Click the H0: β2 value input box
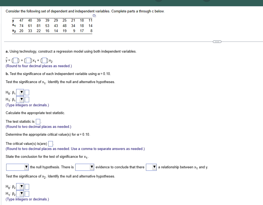Viewport: 263px width, 205px height. coord(27,186)
